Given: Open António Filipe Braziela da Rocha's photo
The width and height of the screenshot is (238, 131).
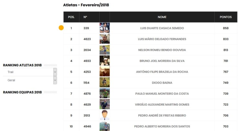Looking at the screenshot, I should pos(104,71).
